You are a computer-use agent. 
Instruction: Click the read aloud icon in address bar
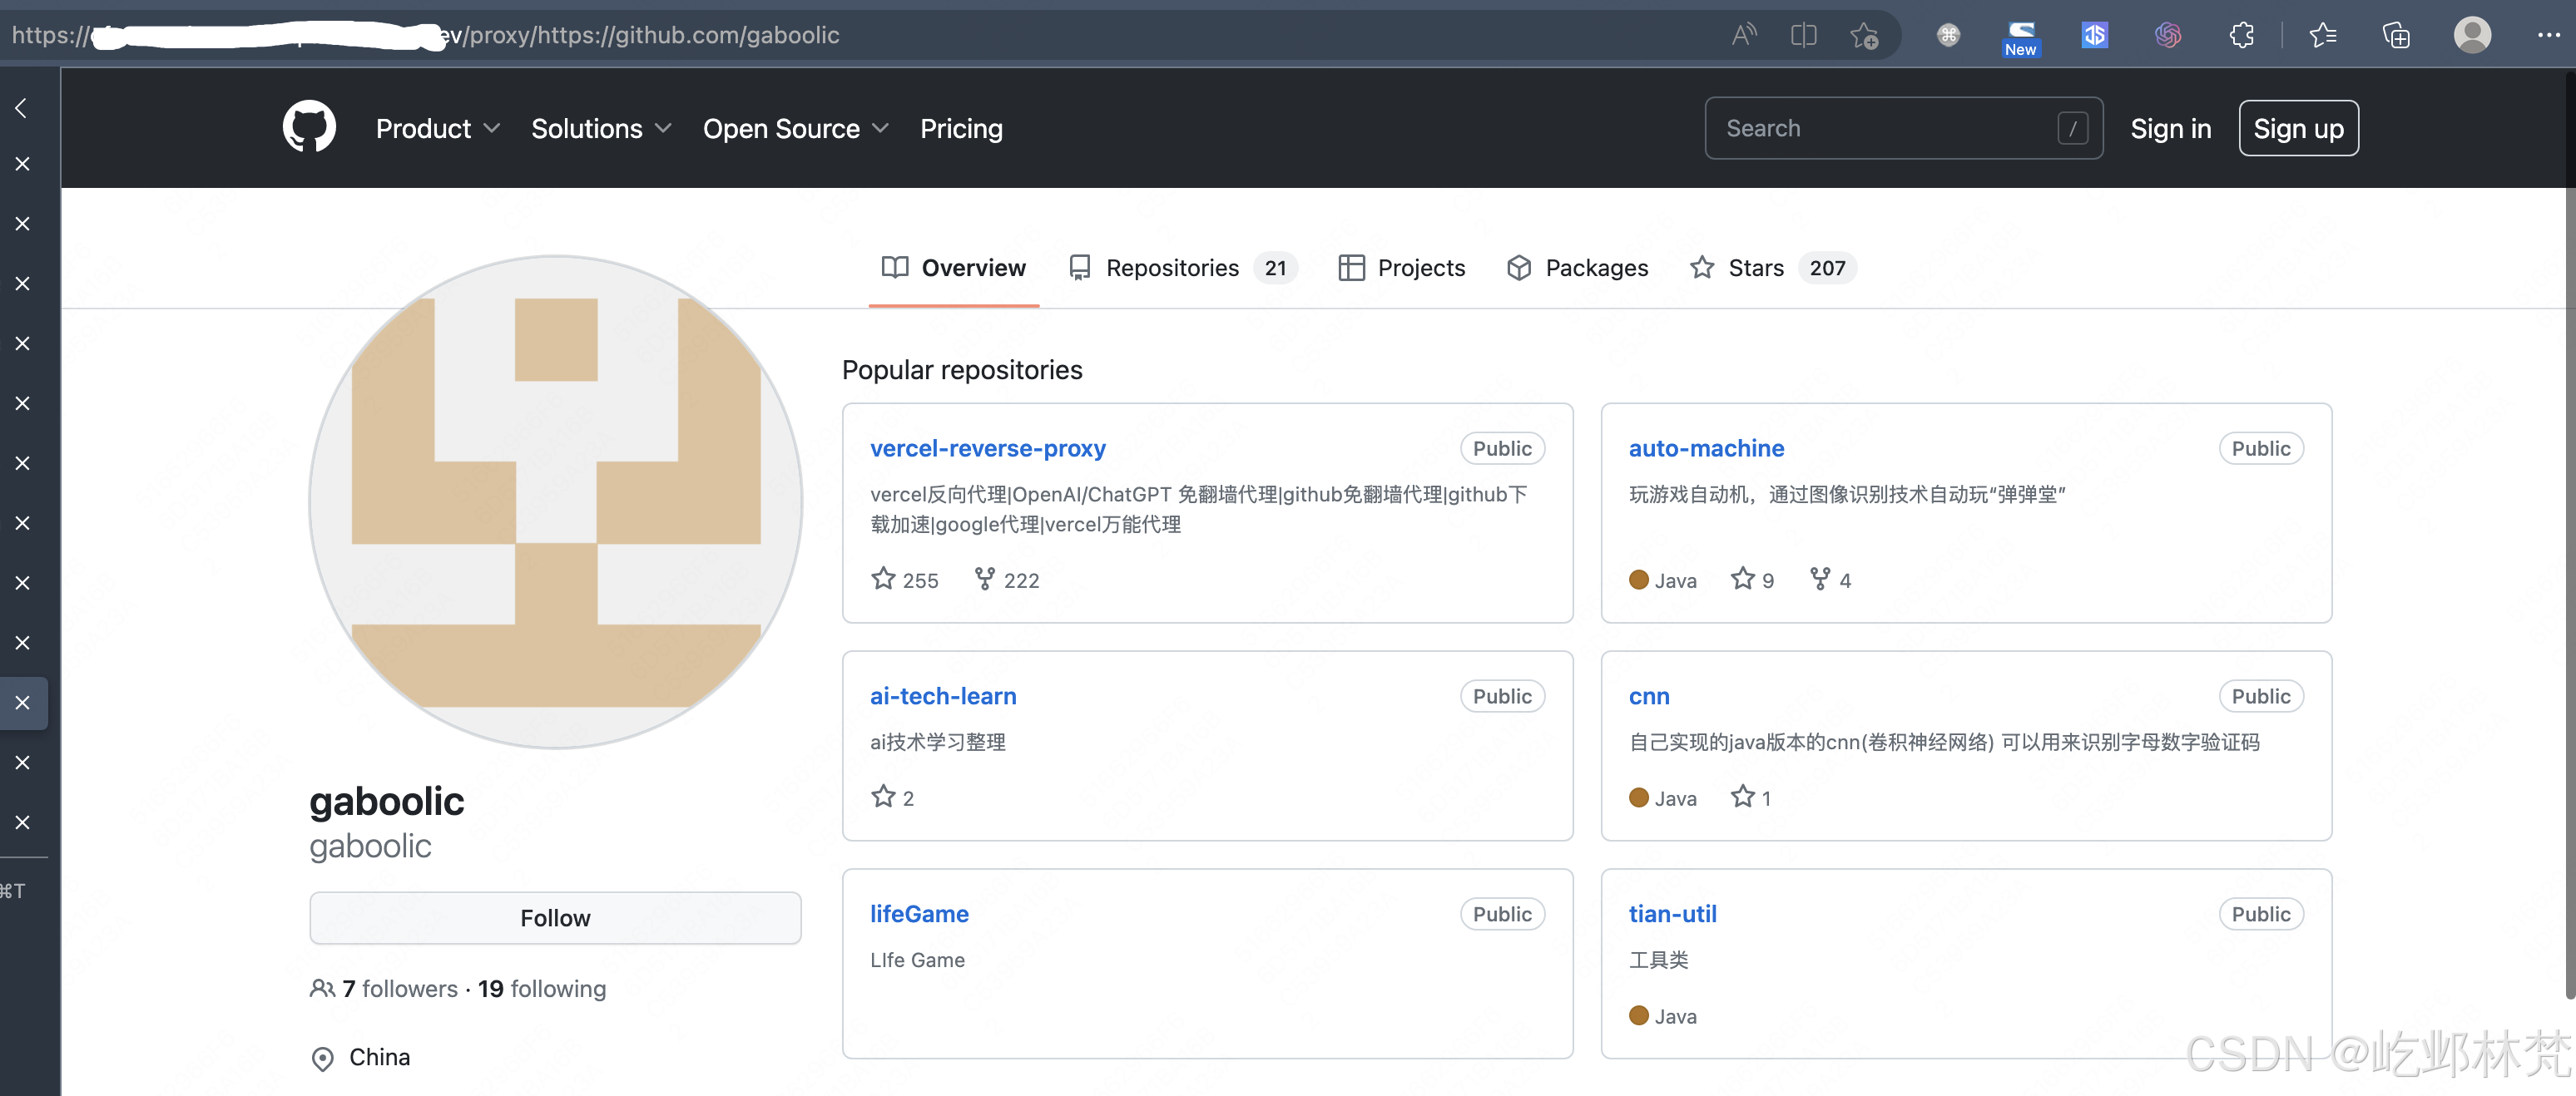pyautogui.click(x=1743, y=36)
